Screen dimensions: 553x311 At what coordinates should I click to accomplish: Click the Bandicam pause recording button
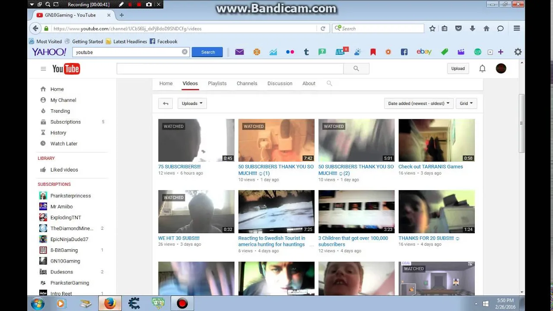pyautogui.click(x=130, y=4)
